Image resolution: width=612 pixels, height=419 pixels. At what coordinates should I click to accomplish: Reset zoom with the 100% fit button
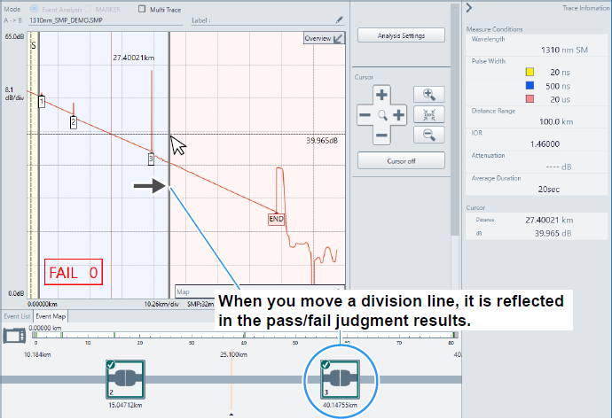[x=428, y=114]
